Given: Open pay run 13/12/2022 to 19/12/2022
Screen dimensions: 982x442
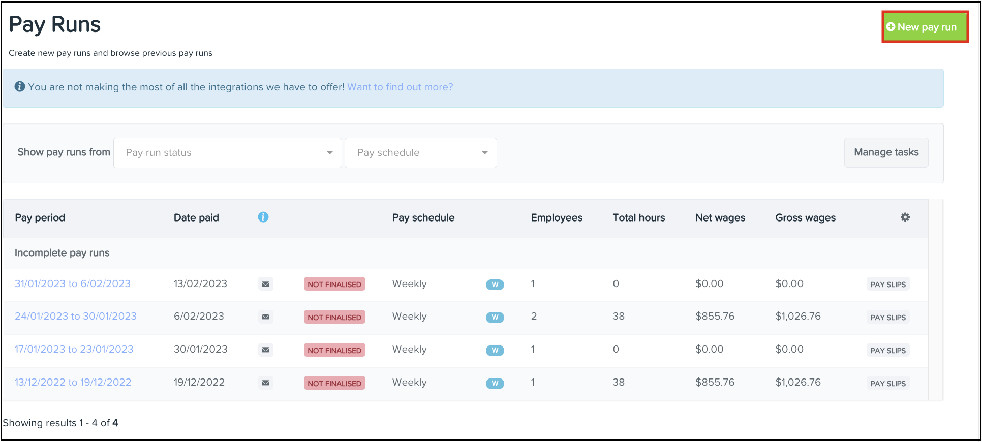Looking at the screenshot, I should pos(73,383).
